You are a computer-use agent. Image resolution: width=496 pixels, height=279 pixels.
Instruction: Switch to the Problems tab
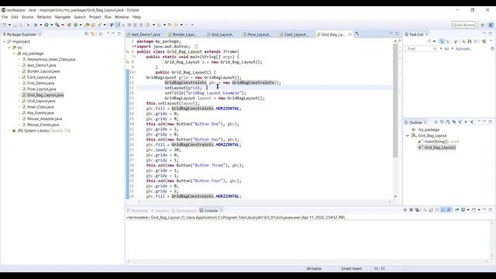(x=138, y=211)
